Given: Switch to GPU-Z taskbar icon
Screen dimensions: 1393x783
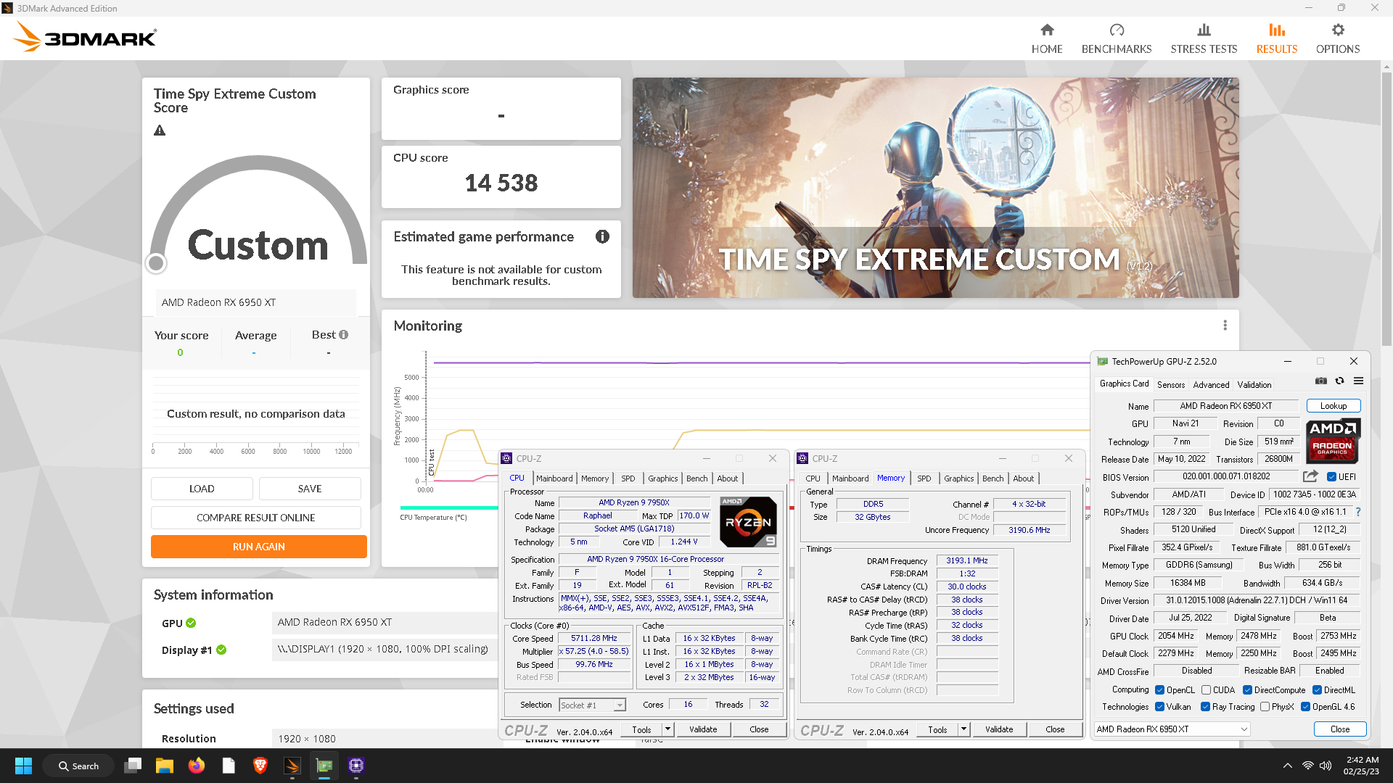Looking at the screenshot, I should (x=324, y=766).
